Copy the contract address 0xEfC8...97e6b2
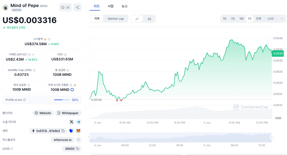287x155 pixels. 63,131
